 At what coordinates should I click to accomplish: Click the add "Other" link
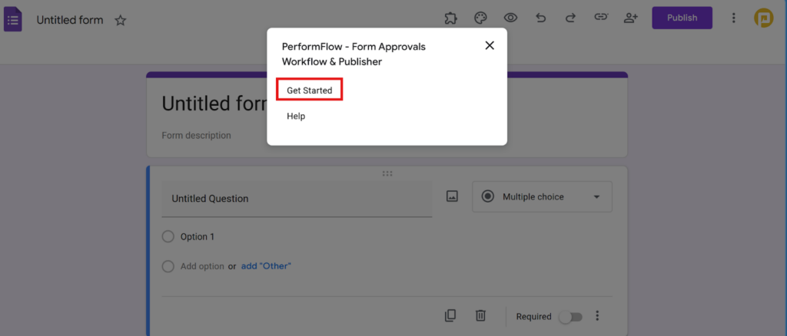coord(266,266)
